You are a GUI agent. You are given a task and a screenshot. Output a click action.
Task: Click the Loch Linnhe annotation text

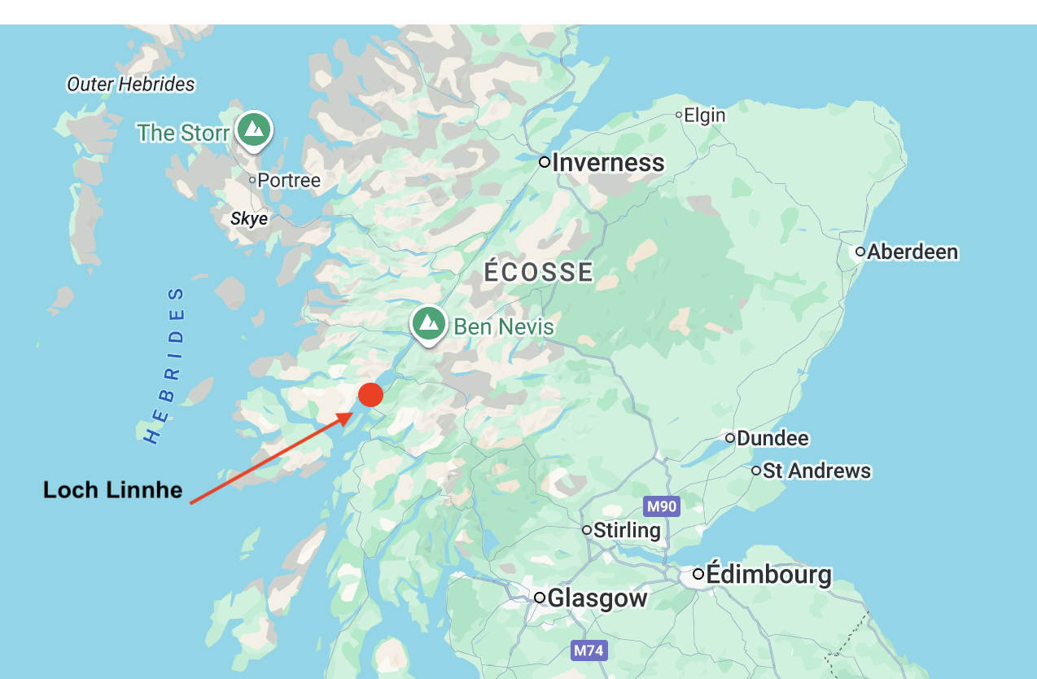click(112, 489)
